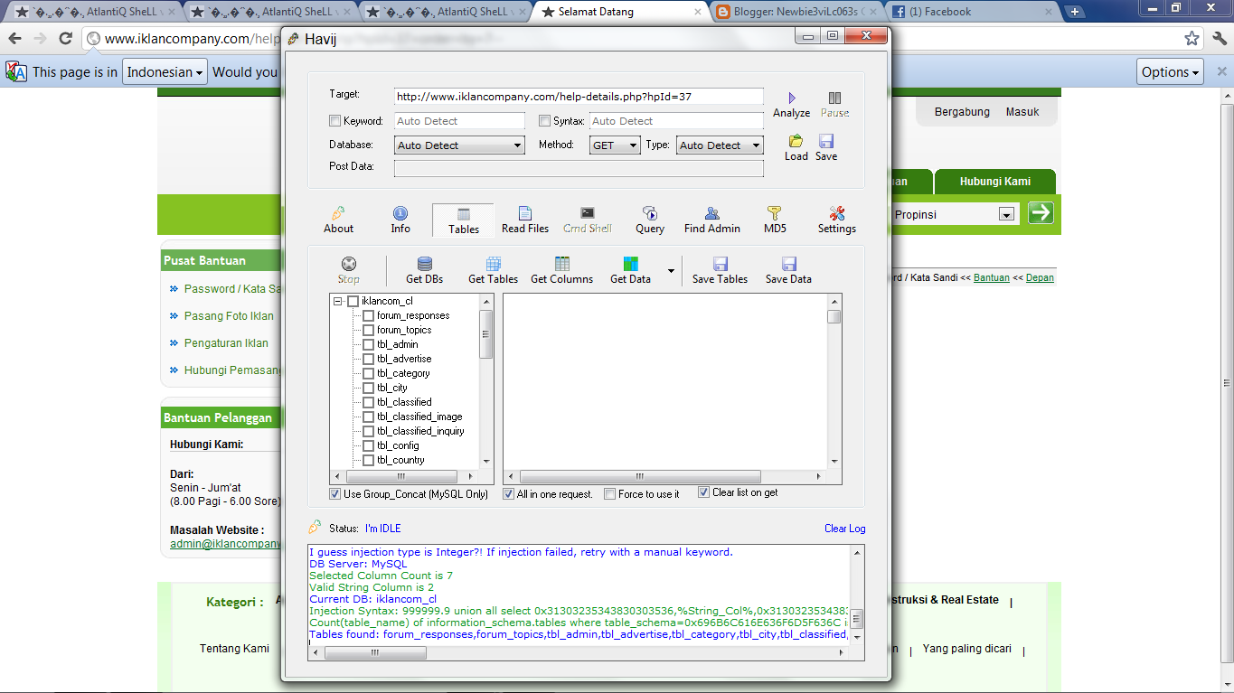
Task: Open the Hubungi Kami webpage tab
Action: 994,181
